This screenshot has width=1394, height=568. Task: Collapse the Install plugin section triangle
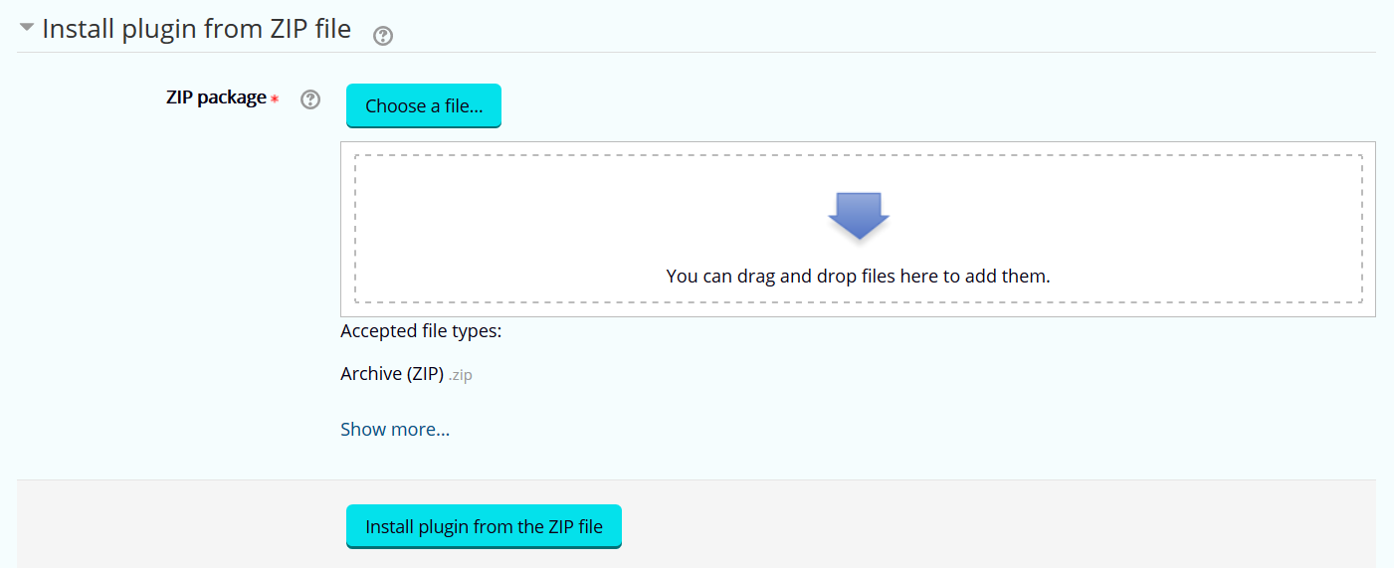[x=27, y=29]
